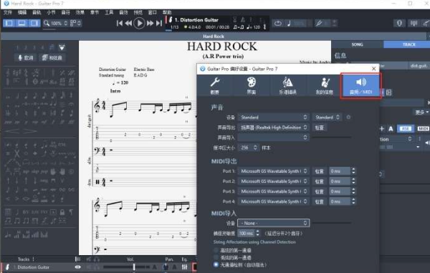Open the Realtek High Definition audio output dropdown
The width and height of the screenshot is (430, 273).
coord(273,128)
